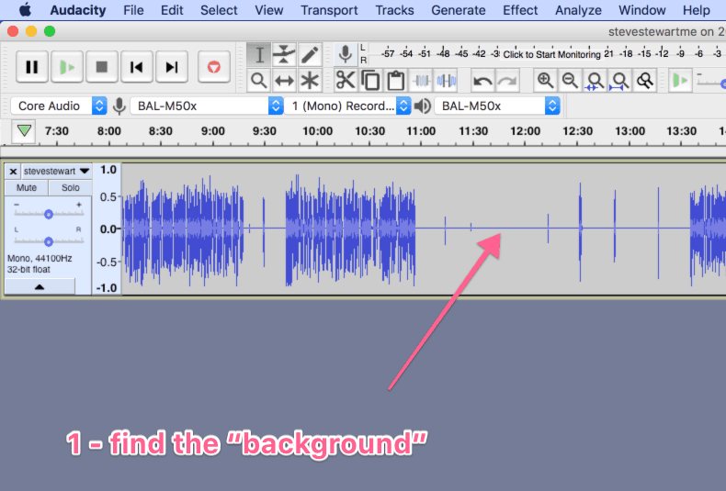726x491 pixels.
Task: Open the stevestewart track name menu
Action: click(56, 171)
